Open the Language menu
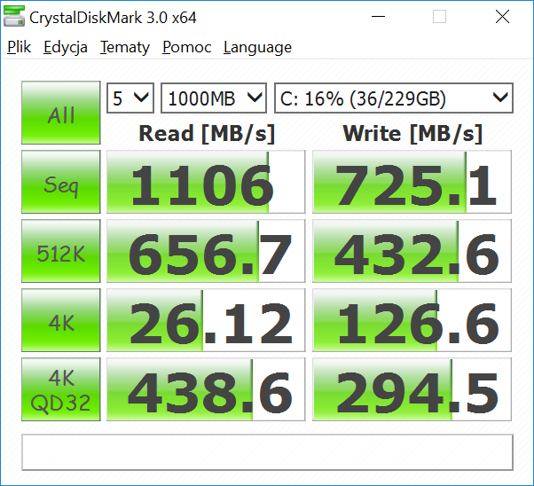Viewport: 534px width, 486px height. (257, 47)
